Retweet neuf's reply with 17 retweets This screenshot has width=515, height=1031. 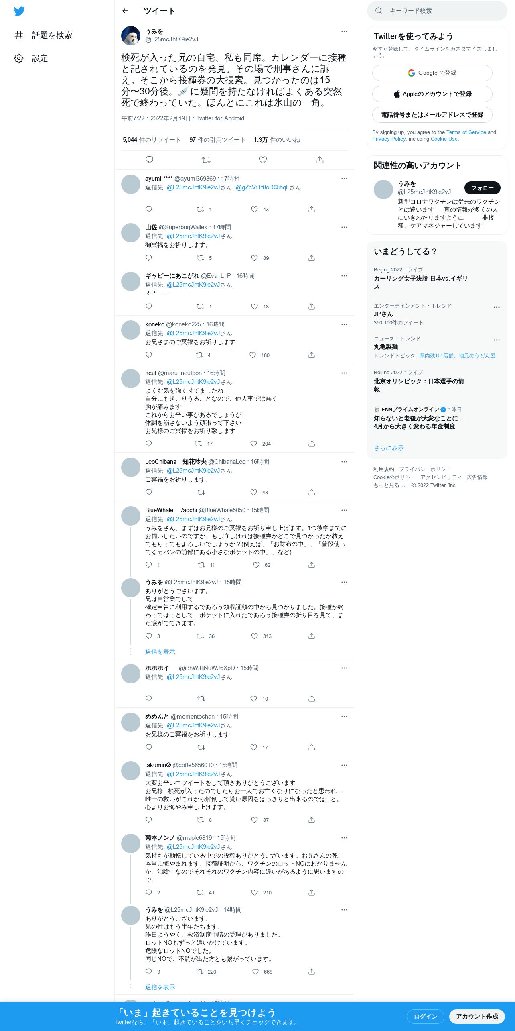198,444
